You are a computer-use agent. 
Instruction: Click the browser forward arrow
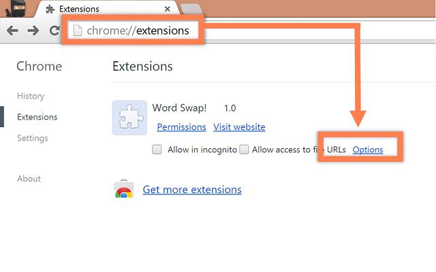pos(33,31)
